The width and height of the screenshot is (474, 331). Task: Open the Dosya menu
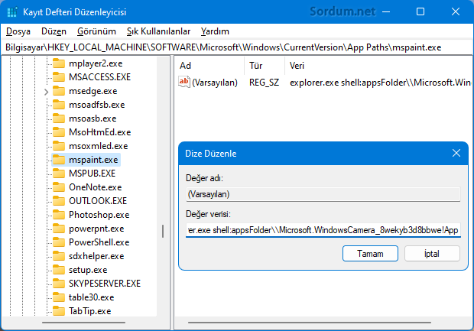(x=18, y=31)
